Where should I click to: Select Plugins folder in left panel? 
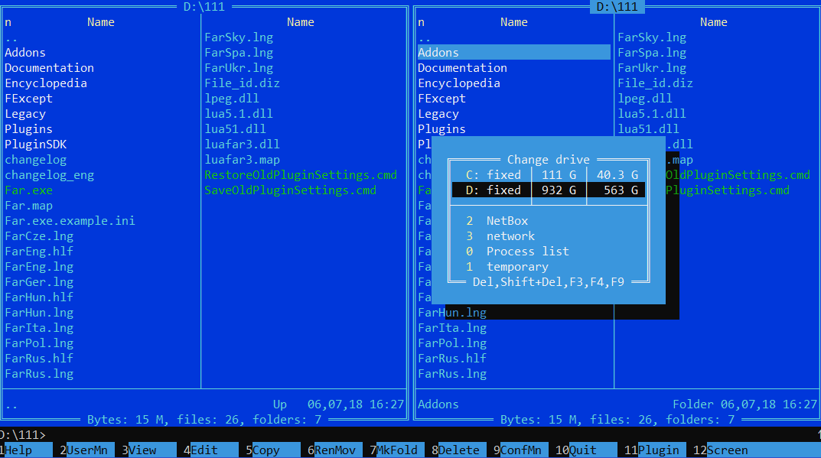[29, 129]
